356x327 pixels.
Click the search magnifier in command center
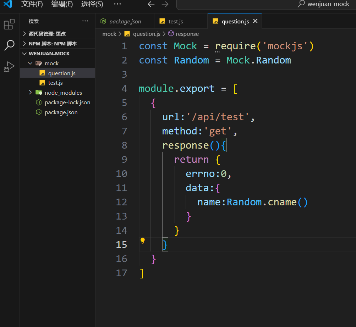[x=301, y=4]
